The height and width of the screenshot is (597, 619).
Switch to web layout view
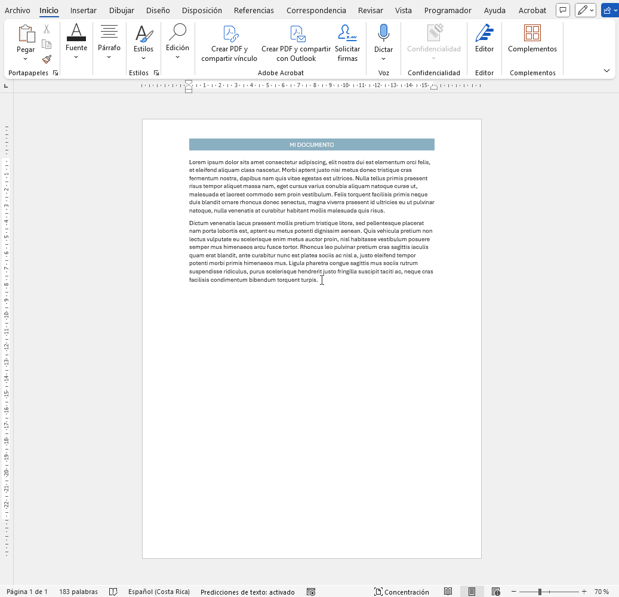pyautogui.click(x=495, y=592)
